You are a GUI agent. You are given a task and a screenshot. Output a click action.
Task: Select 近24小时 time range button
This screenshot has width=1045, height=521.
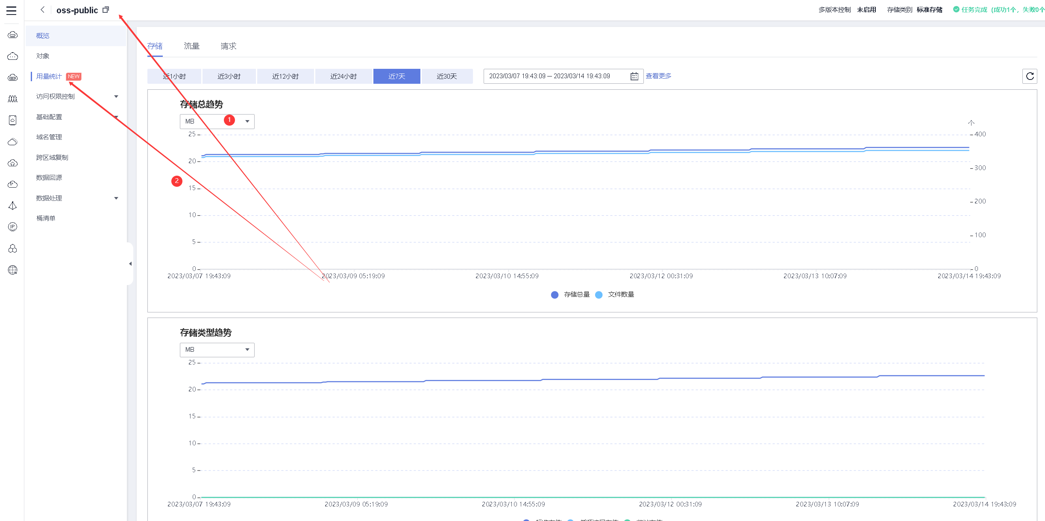[343, 77]
